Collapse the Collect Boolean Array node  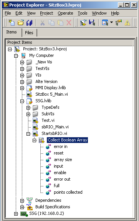(x=34, y=140)
